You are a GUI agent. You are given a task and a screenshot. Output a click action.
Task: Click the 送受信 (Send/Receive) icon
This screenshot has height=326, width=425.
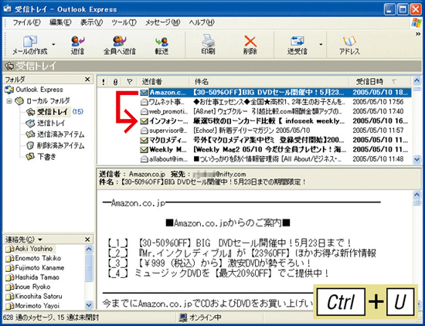coord(297,41)
